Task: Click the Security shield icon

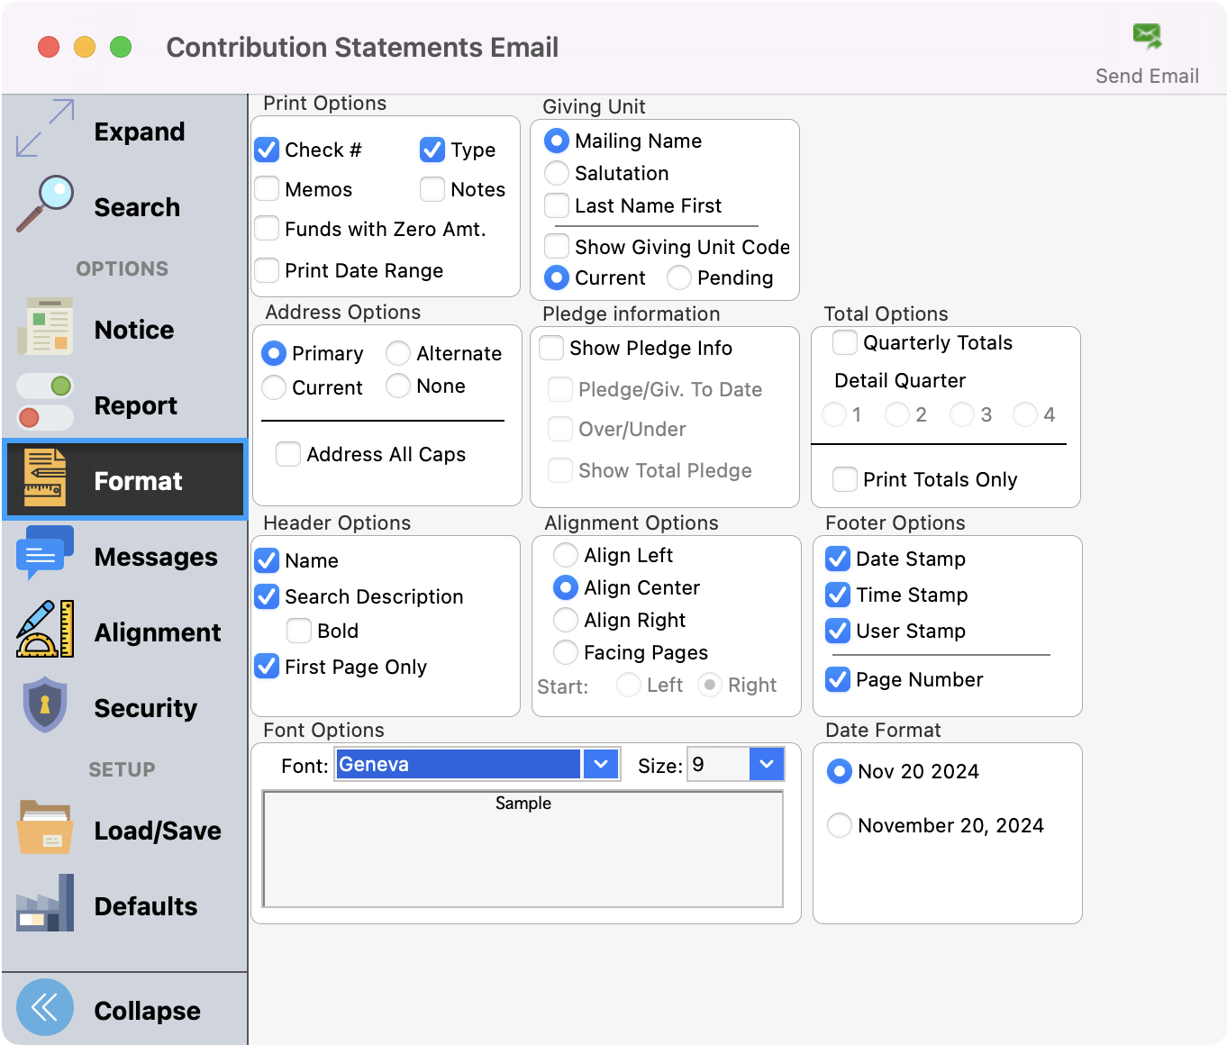Action: click(x=45, y=705)
